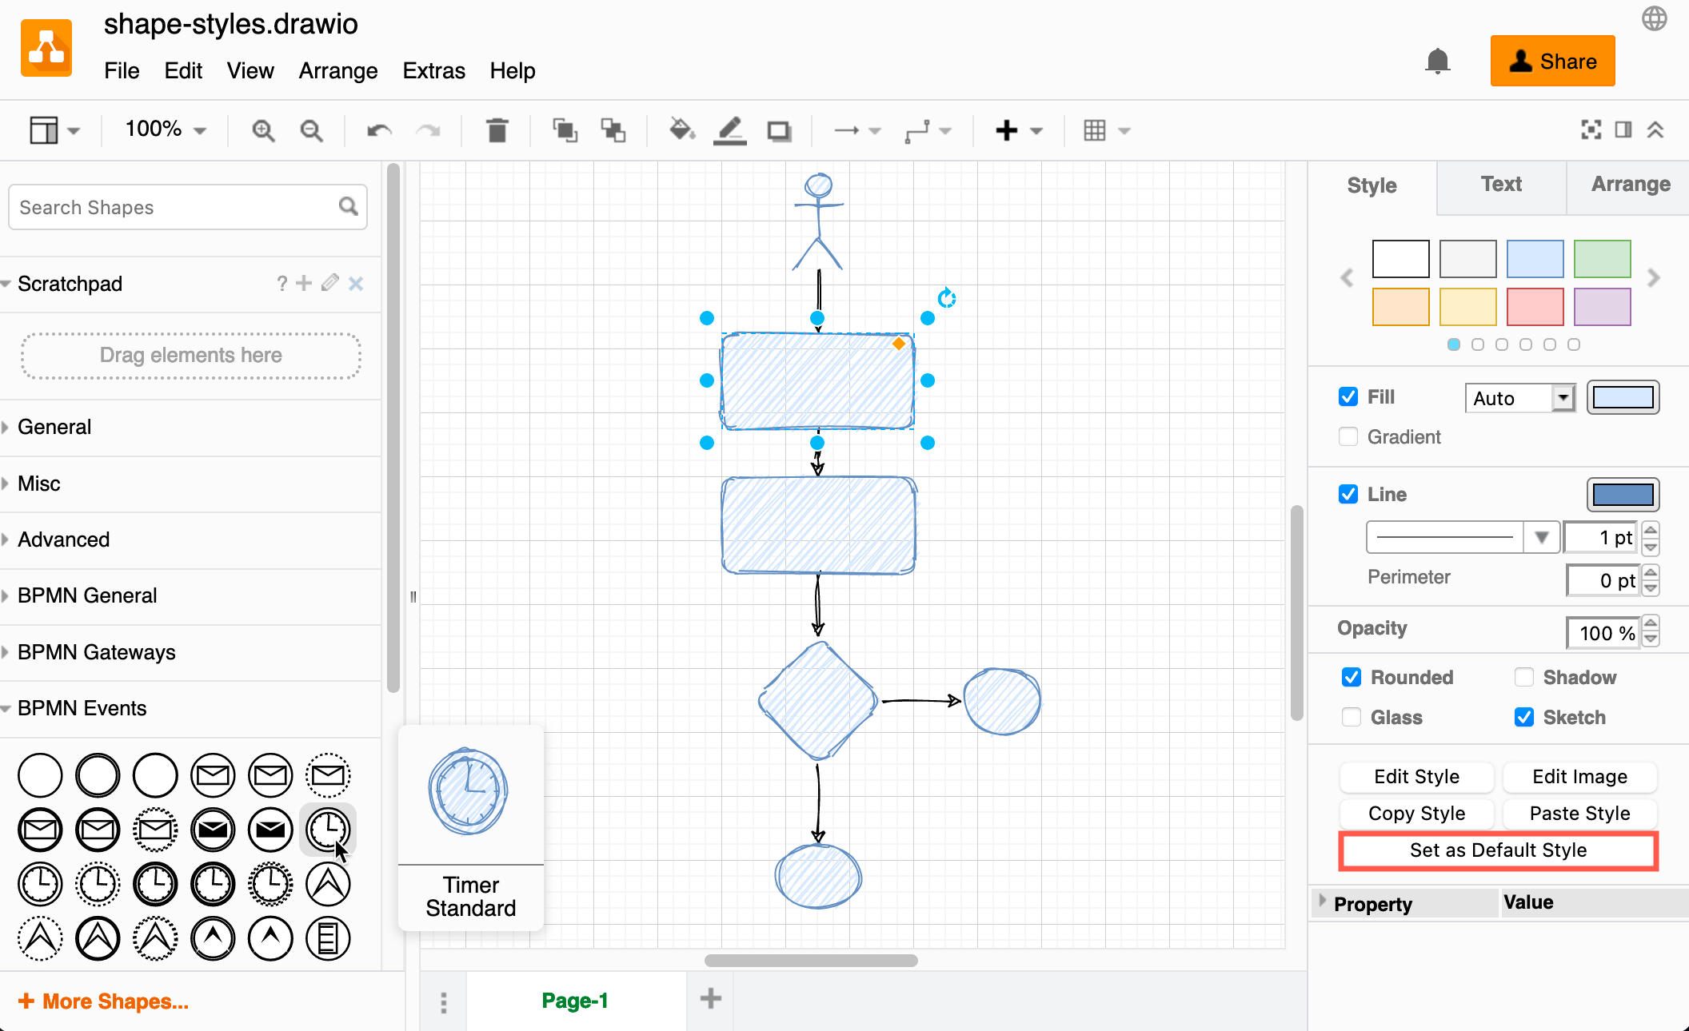The width and height of the screenshot is (1689, 1031).
Task: Select the fill color tool
Action: pyautogui.click(x=681, y=130)
